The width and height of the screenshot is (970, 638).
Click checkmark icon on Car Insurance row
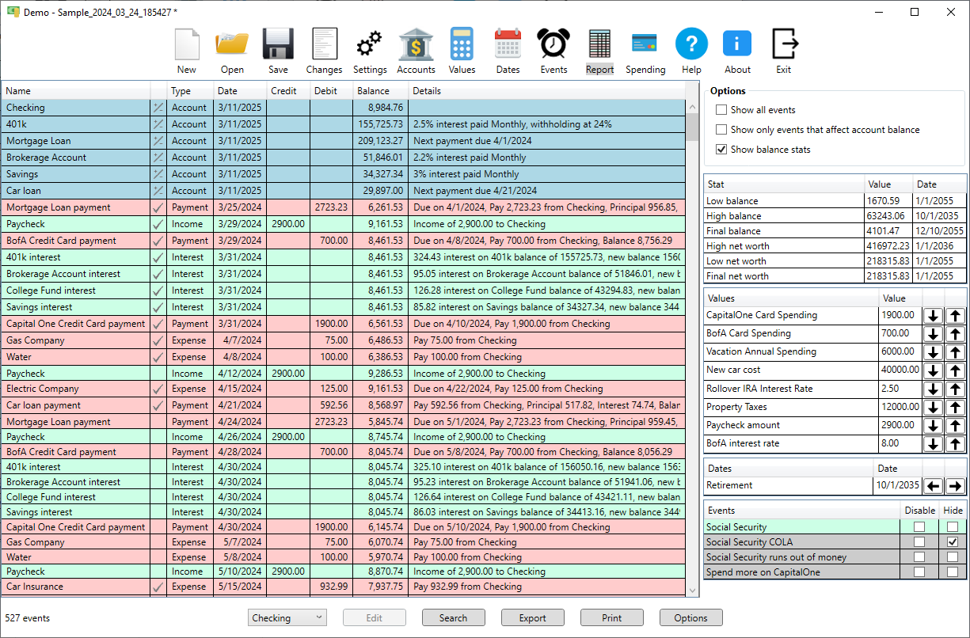pos(158,587)
